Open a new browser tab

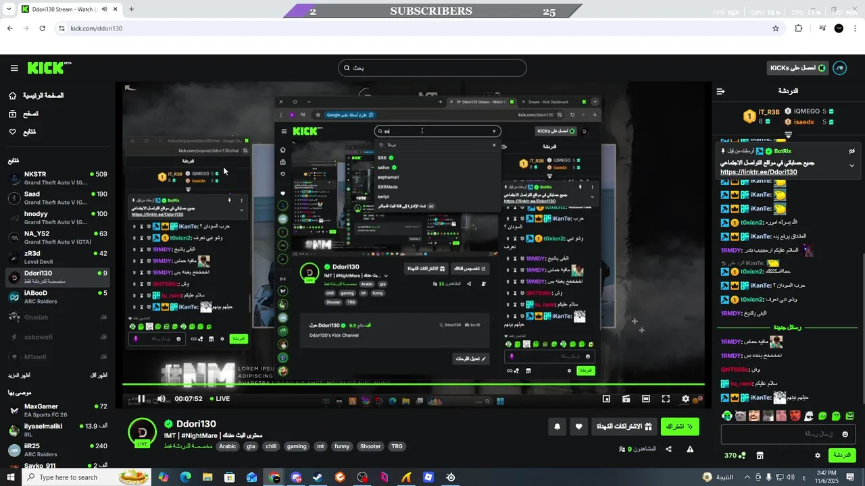click(x=131, y=9)
